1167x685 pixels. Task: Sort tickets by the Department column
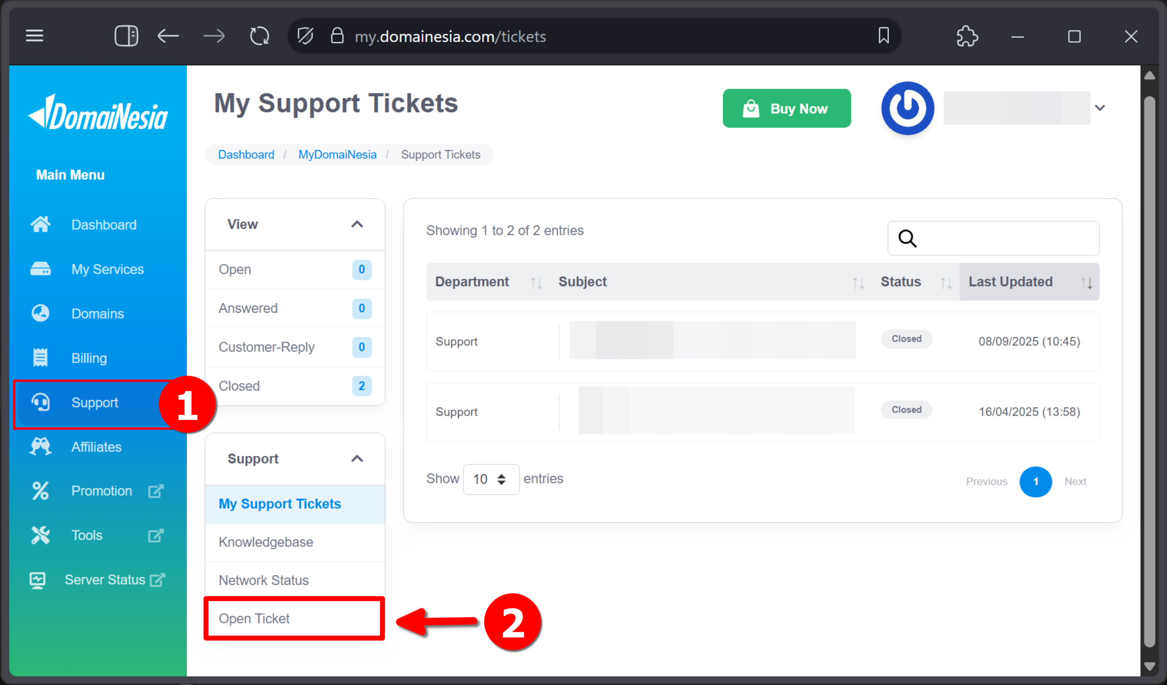487,281
